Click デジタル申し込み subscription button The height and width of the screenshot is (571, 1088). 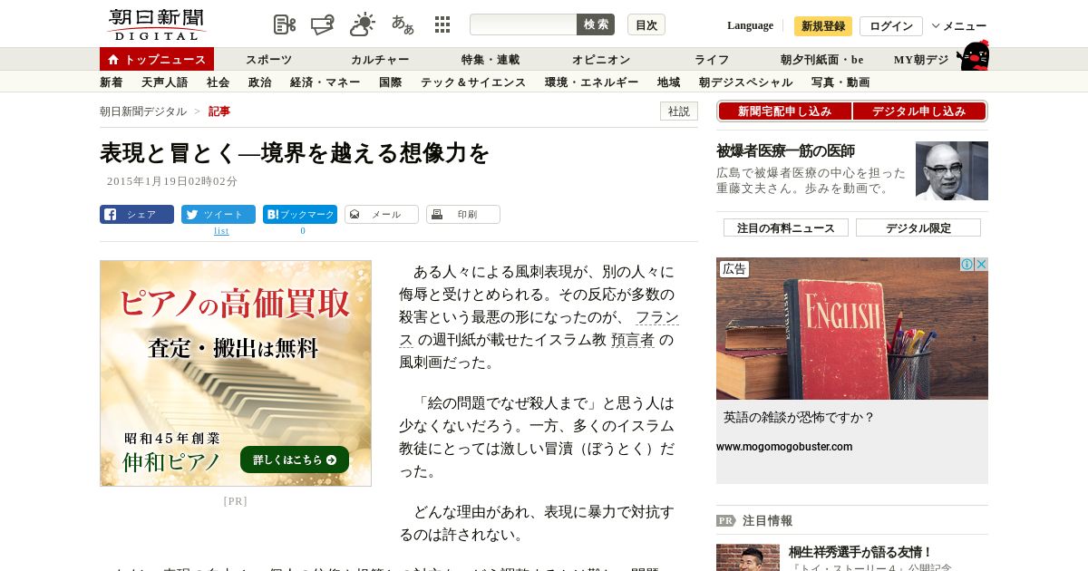[919, 111]
